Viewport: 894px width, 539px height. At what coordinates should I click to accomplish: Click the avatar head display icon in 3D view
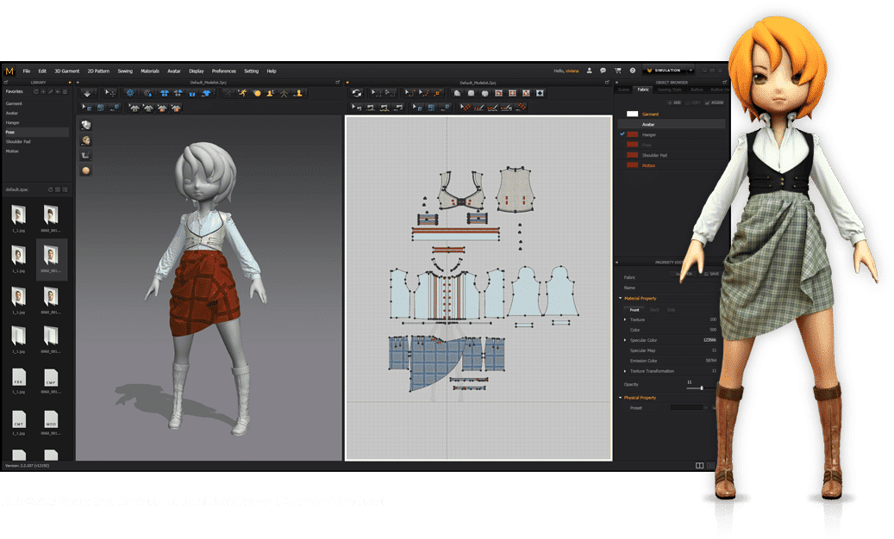[x=85, y=140]
